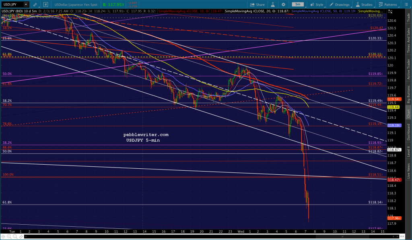This screenshot has width=412, height=240.
Task: Click the symbol link chain icon
Action: click(35, 4)
